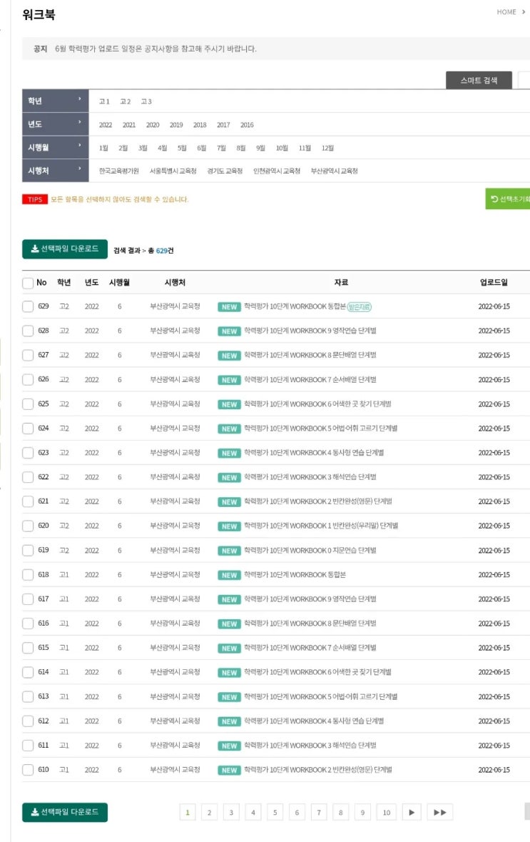The width and height of the screenshot is (530, 842).
Task: Check the checkbox for row 610
Action: (x=28, y=770)
